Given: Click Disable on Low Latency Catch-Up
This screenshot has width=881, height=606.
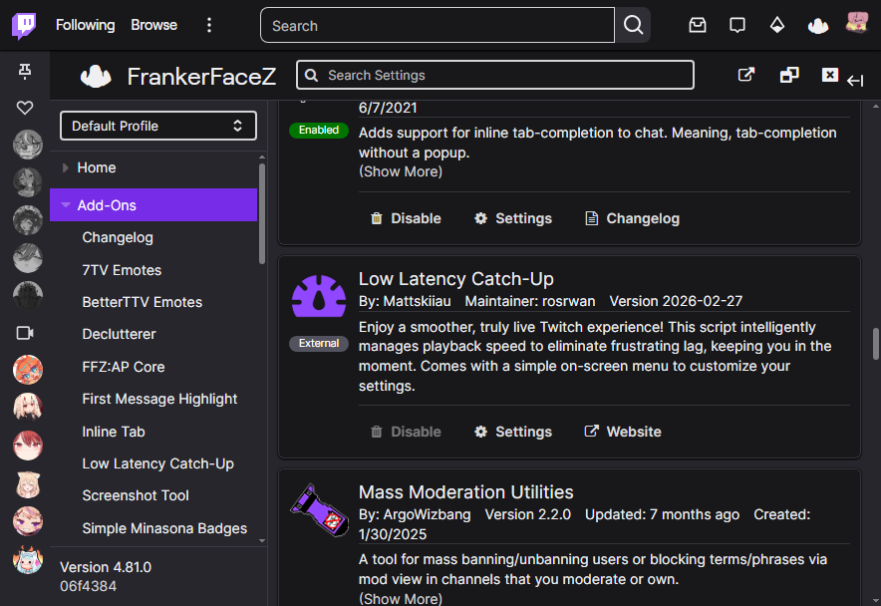Looking at the screenshot, I should click(x=406, y=432).
